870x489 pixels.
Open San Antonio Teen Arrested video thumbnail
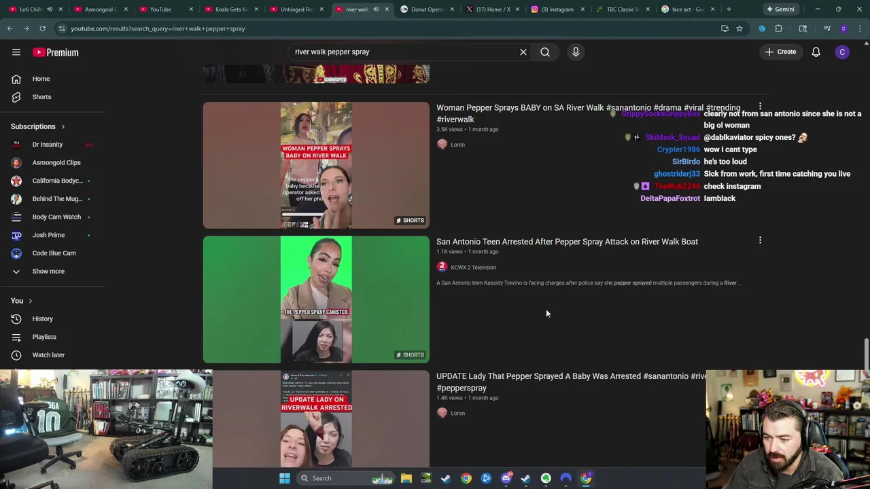[x=316, y=300]
